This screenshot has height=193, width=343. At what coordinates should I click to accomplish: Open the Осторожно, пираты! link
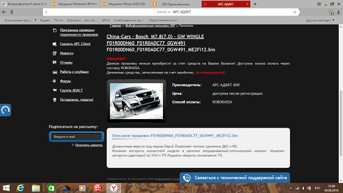pos(77,100)
